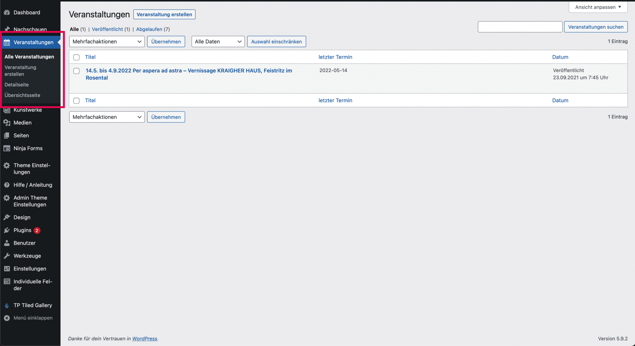Expand Ansicht anpassen screen options

(598, 7)
